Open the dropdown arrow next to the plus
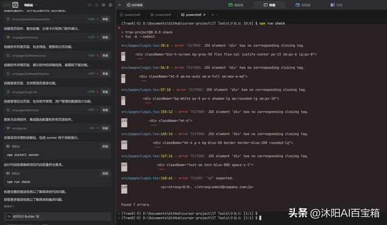This screenshot has width=387, height=225. point(216,14)
